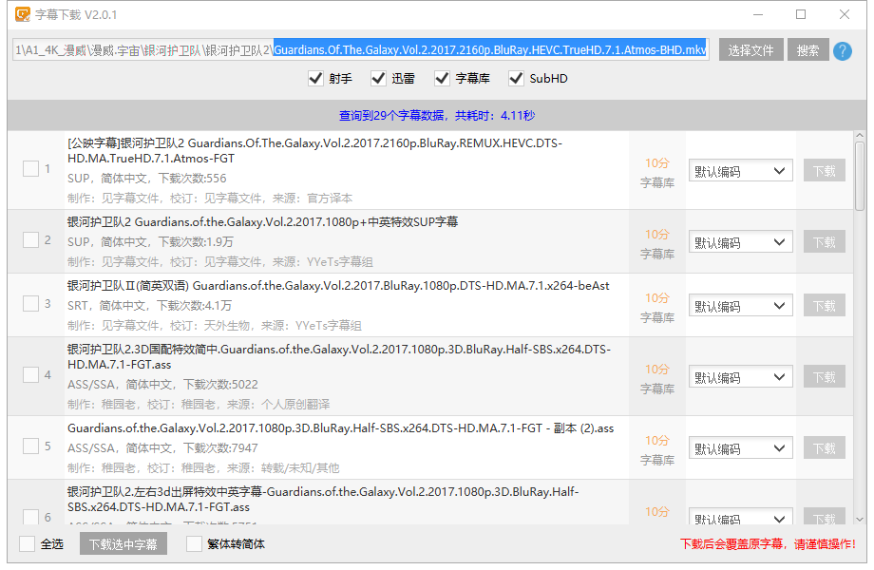Close the 字幕下载 window

click(x=845, y=14)
